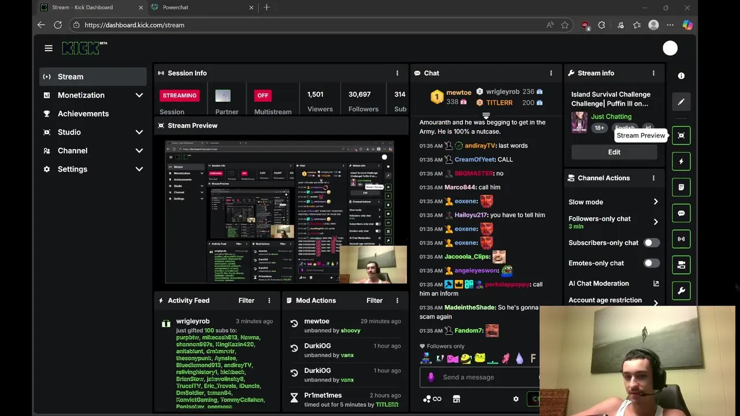Click the broadcast signal widget icon
Image resolution: width=740 pixels, height=416 pixels.
coord(681,239)
